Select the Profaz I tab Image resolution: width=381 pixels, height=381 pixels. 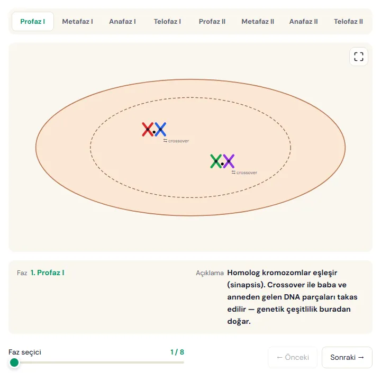[33, 21]
